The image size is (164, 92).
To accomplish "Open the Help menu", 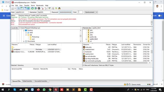I will coord(47,5).
